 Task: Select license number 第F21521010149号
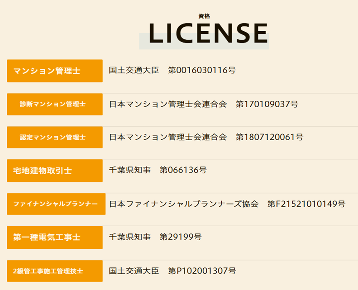(306, 204)
